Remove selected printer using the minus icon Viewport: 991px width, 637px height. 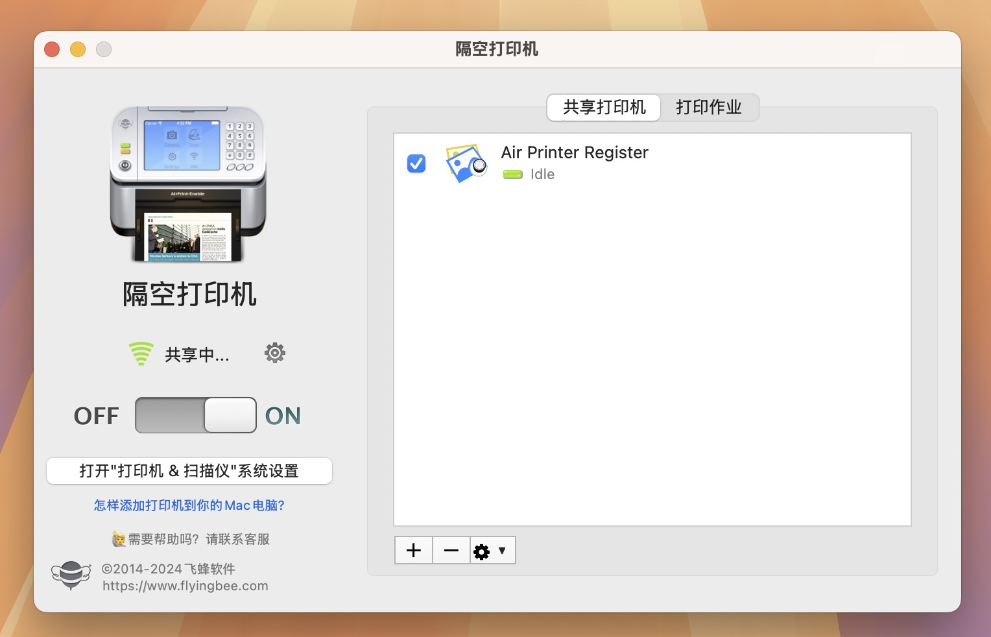point(451,550)
